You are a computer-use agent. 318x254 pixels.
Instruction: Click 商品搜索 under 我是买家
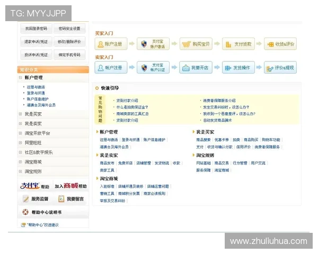coord(203,140)
